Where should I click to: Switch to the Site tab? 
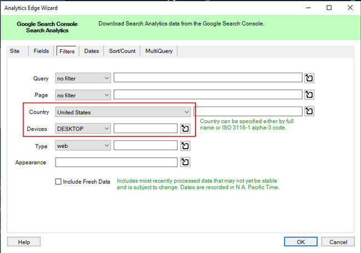[15, 51]
